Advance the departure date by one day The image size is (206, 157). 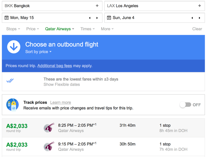click(97, 18)
